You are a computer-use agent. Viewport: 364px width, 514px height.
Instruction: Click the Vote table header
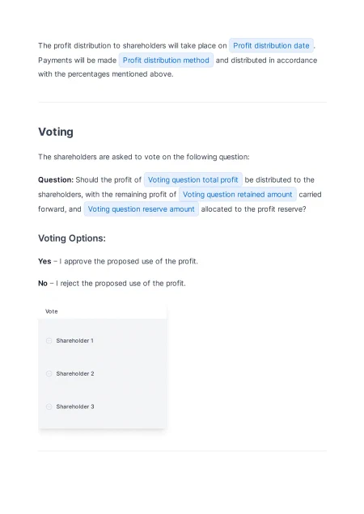pos(52,311)
